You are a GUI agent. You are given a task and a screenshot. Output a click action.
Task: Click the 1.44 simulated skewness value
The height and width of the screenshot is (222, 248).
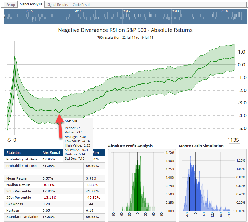[90, 204]
